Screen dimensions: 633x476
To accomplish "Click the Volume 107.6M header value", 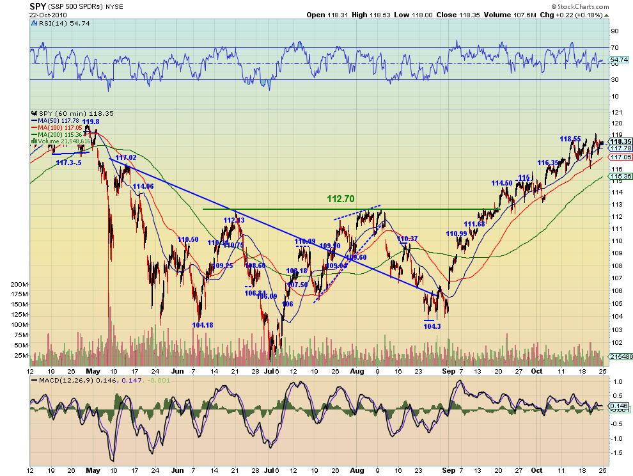I will click(510, 15).
